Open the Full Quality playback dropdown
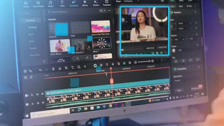This screenshot has width=224, height=126. click(131, 1)
